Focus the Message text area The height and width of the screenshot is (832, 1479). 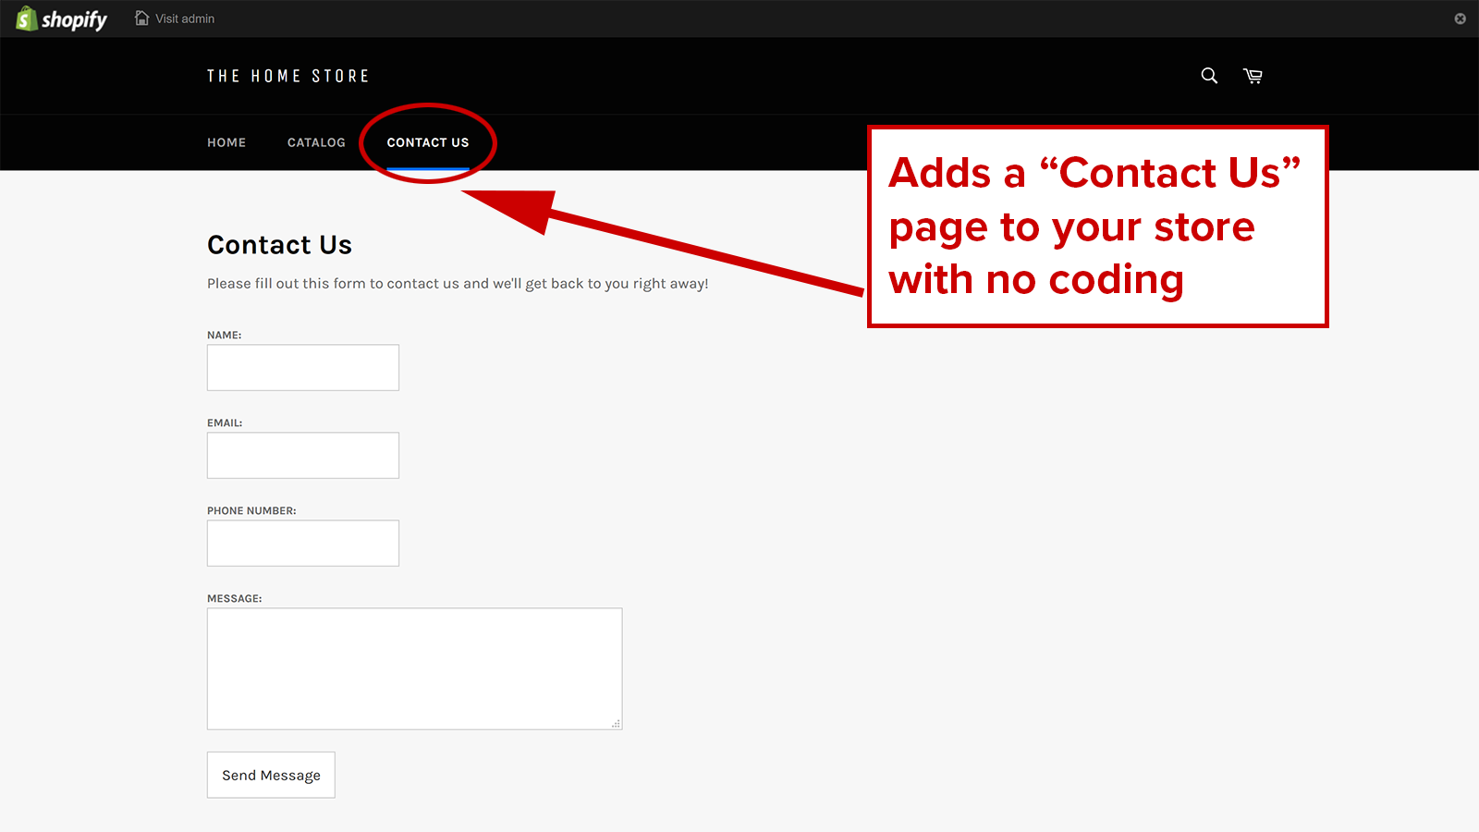415,669
